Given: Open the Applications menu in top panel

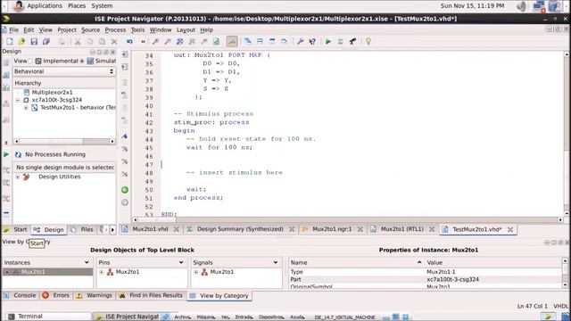Looking at the screenshot, I should pyautogui.click(x=45, y=6).
